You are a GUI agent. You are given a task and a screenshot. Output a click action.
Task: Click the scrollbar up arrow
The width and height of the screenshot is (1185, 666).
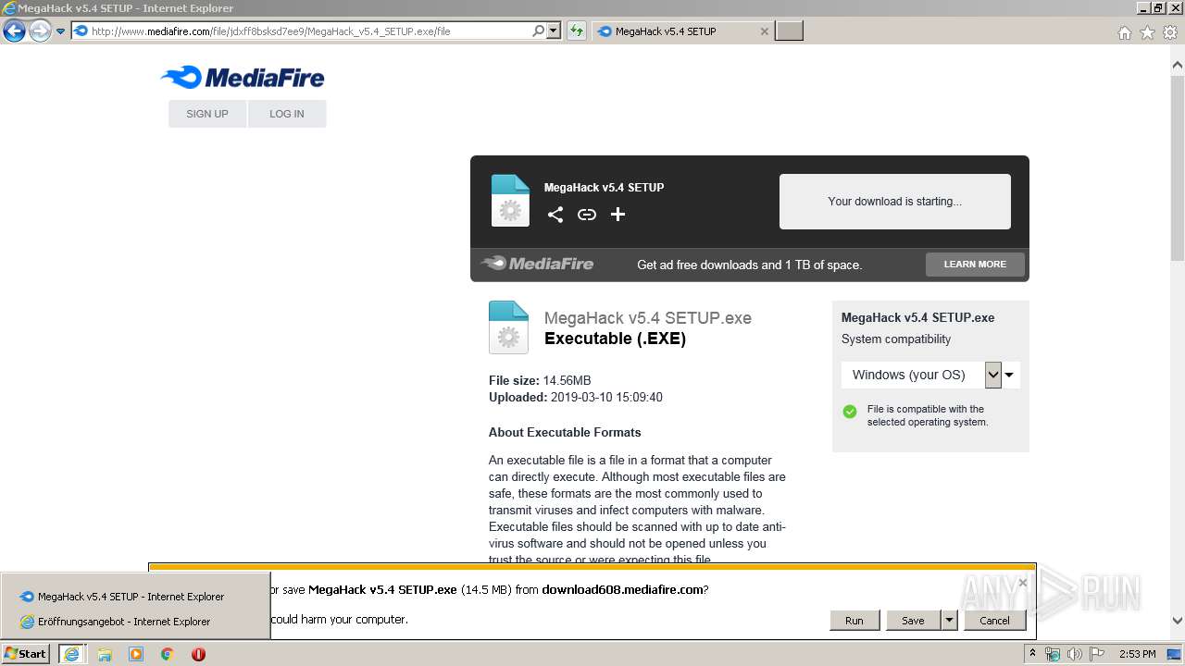1178,66
